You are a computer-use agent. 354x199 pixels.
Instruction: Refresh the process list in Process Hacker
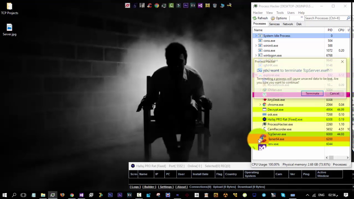tap(260, 18)
